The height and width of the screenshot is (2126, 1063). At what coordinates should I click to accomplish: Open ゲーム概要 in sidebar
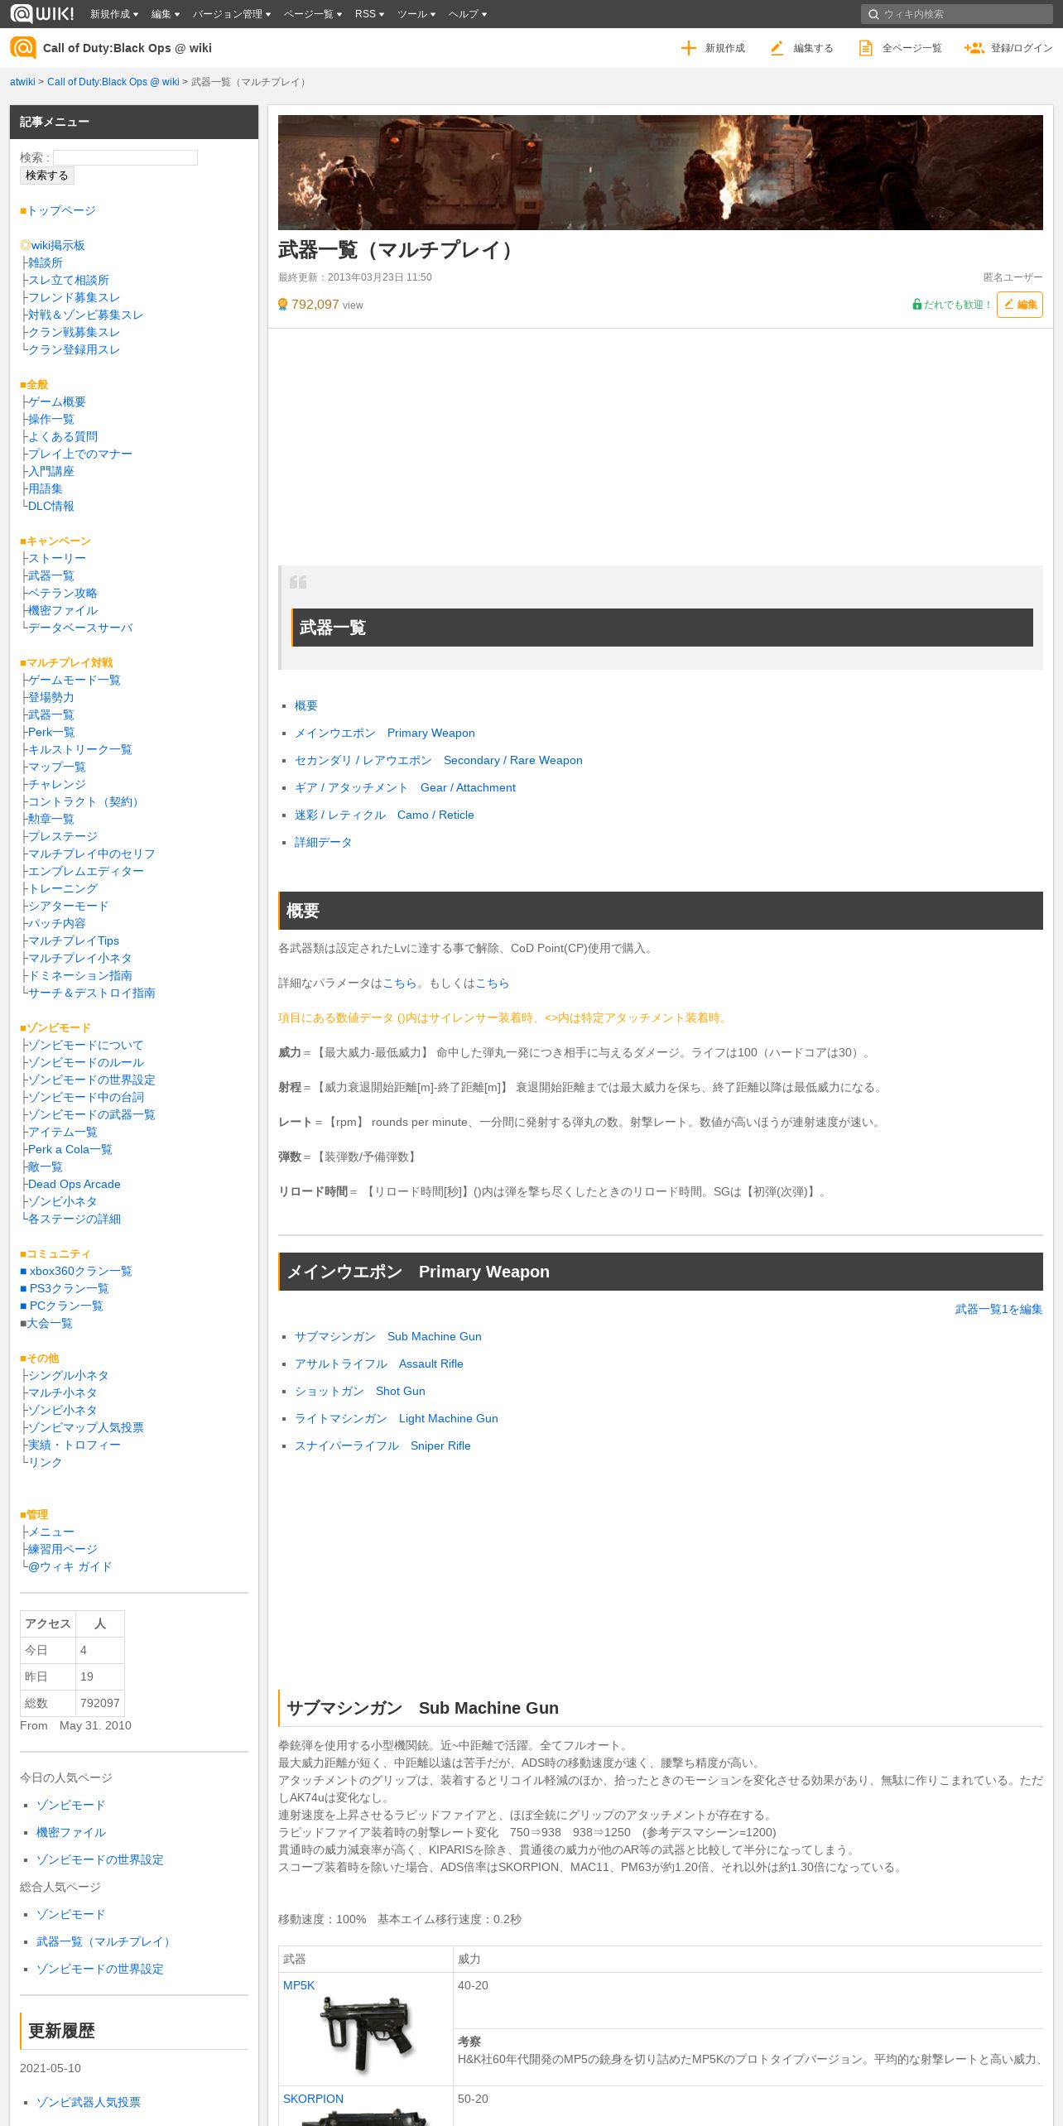tap(56, 402)
